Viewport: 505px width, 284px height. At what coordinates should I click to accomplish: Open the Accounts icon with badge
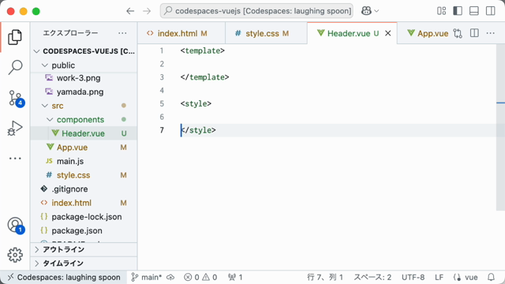(x=16, y=225)
